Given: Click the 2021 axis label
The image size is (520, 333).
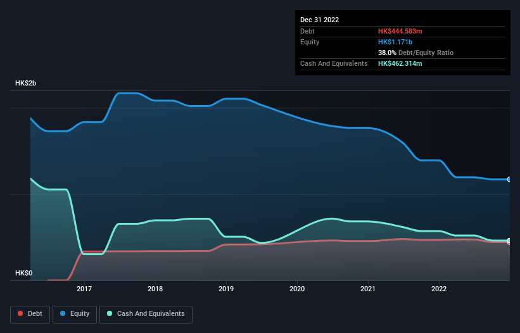Looking at the screenshot, I should point(368,289).
